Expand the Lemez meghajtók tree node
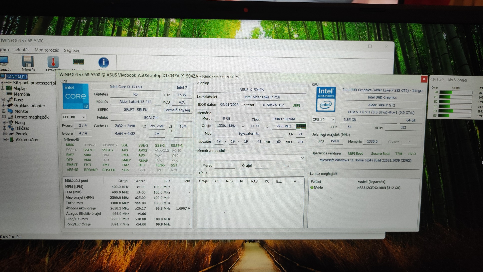 [x=4, y=117]
